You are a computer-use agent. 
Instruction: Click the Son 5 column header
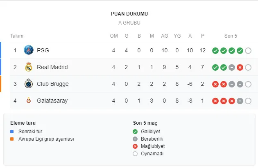[x=231, y=36]
